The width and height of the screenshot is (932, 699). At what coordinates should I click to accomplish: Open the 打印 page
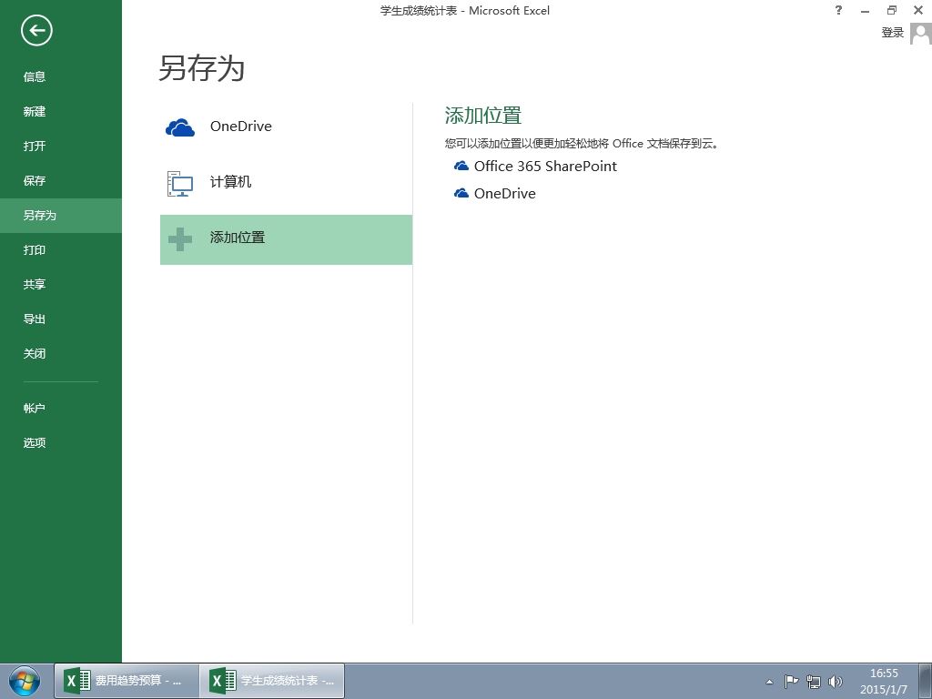pyautogui.click(x=35, y=249)
